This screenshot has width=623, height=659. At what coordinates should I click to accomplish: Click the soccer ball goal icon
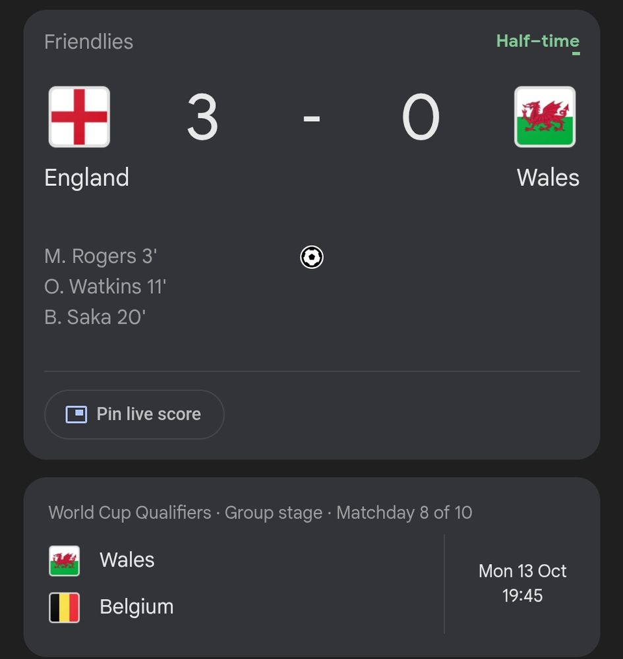pos(312,257)
